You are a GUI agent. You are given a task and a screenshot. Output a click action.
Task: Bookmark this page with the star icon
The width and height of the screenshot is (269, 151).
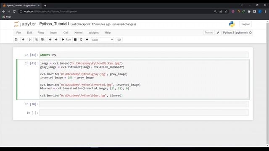[226, 11]
